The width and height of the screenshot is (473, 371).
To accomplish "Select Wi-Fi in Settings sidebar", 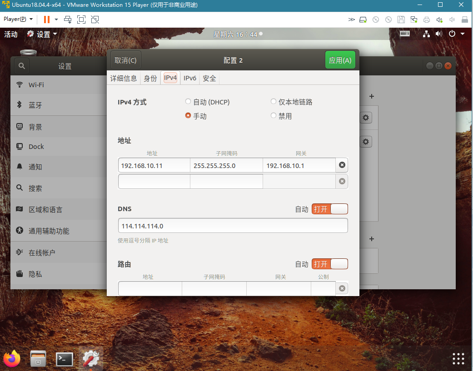I will click(59, 85).
